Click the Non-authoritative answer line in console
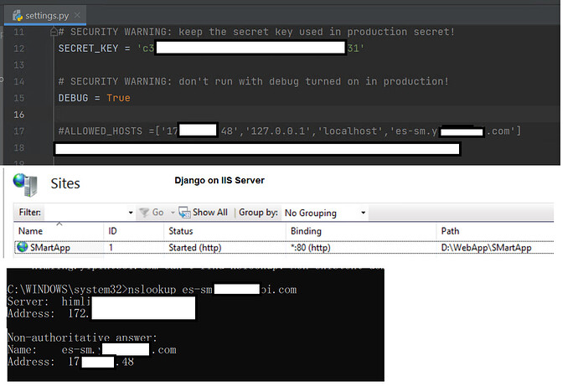578x386 pixels. click(82, 337)
